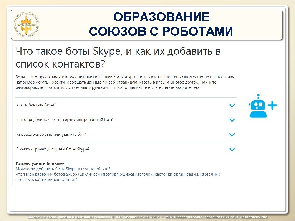Image resolution: width=295 pixels, height=221 pixels.
Task: Expand the 'Как добавлять боты?' chevron
Action: (232, 105)
